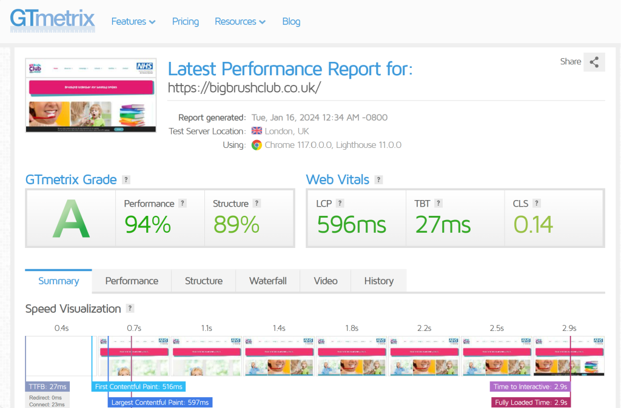Click the TBT help question mark
The width and height of the screenshot is (621, 408).
tap(438, 204)
